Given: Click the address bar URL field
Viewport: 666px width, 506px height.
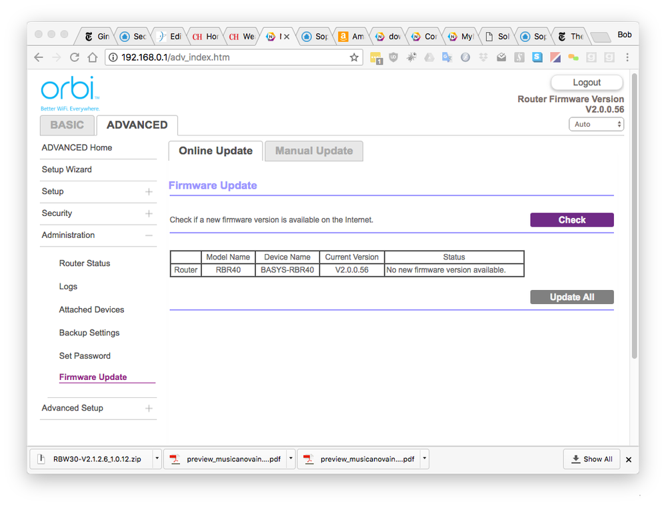Looking at the screenshot, I should pos(233,57).
